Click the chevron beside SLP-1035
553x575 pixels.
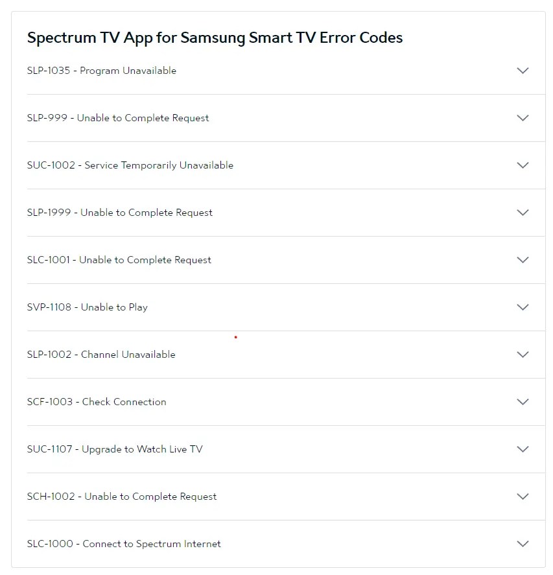click(x=523, y=71)
